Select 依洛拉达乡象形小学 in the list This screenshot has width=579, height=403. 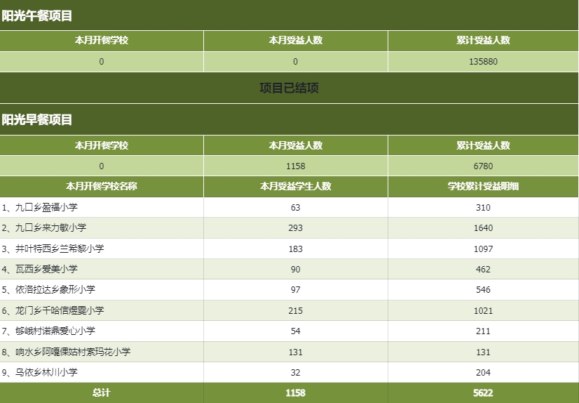pyautogui.click(x=55, y=289)
